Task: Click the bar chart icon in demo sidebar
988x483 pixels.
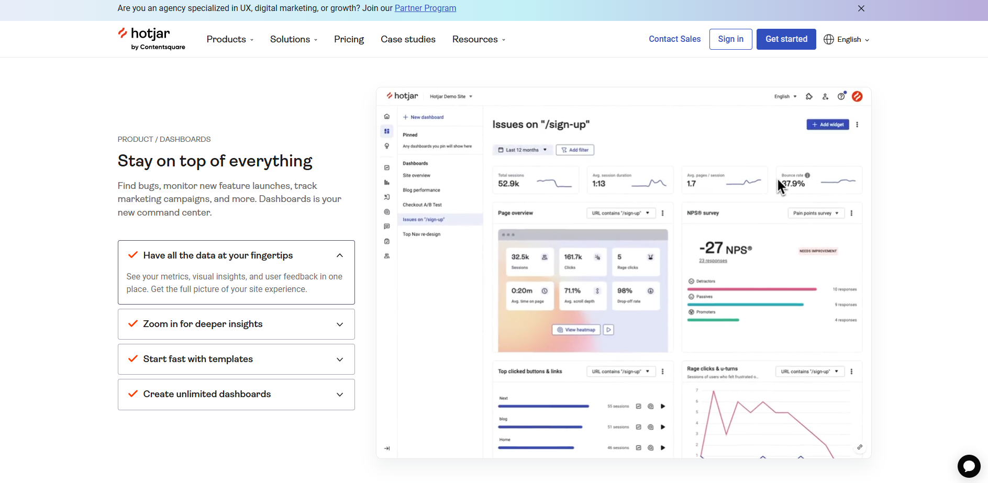Action: tap(387, 183)
